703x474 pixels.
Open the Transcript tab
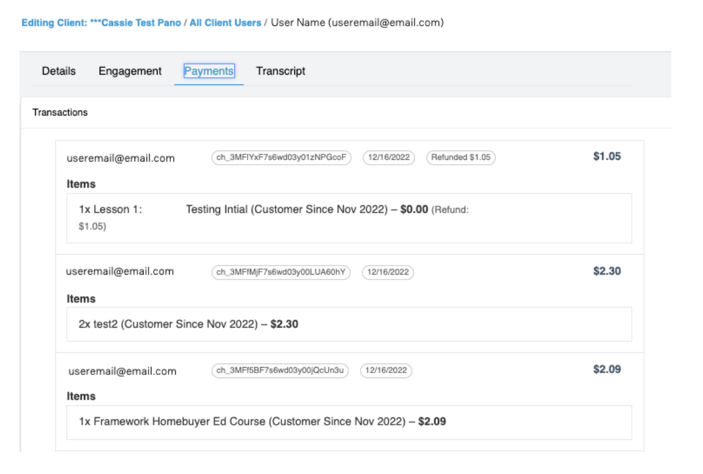tap(280, 71)
